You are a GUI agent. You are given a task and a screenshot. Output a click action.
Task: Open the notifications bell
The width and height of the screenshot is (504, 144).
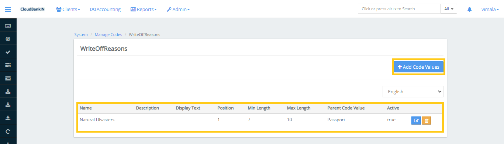[469, 10]
